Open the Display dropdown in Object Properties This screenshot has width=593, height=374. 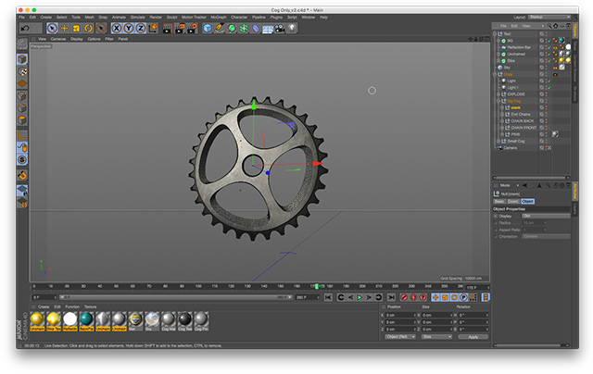click(545, 216)
